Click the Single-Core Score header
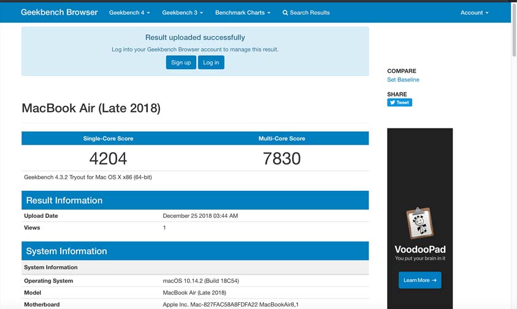This screenshot has height=309, width=517. 108,138
